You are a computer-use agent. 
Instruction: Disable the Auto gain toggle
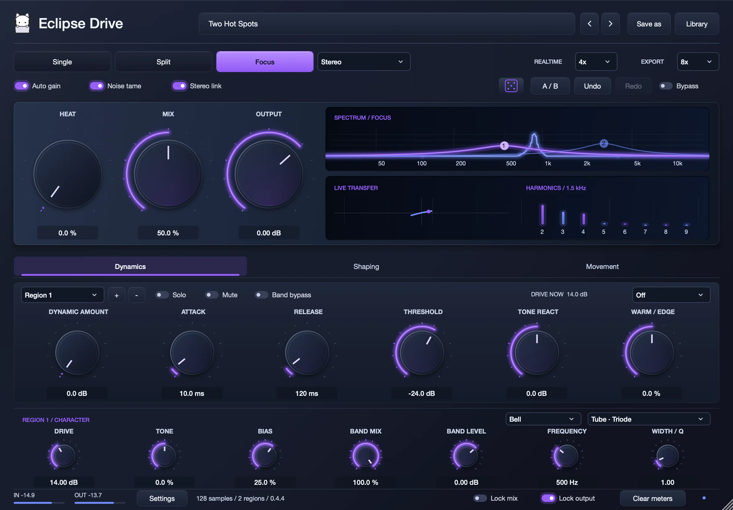[22, 86]
